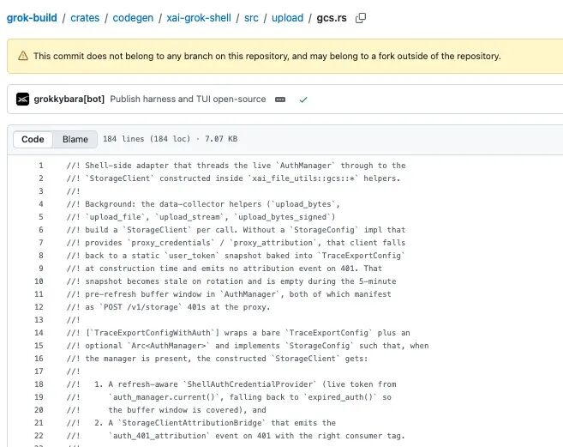Expand commit message ellipsis button
This screenshot has height=447, width=563.
point(280,100)
